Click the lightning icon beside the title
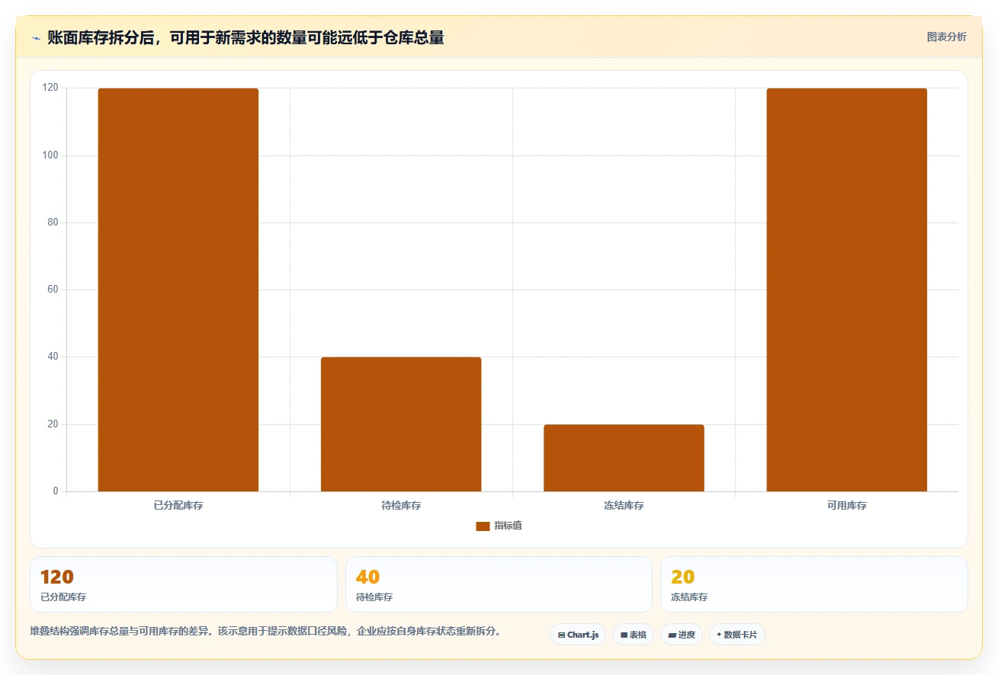 click(x=36, y=37)
